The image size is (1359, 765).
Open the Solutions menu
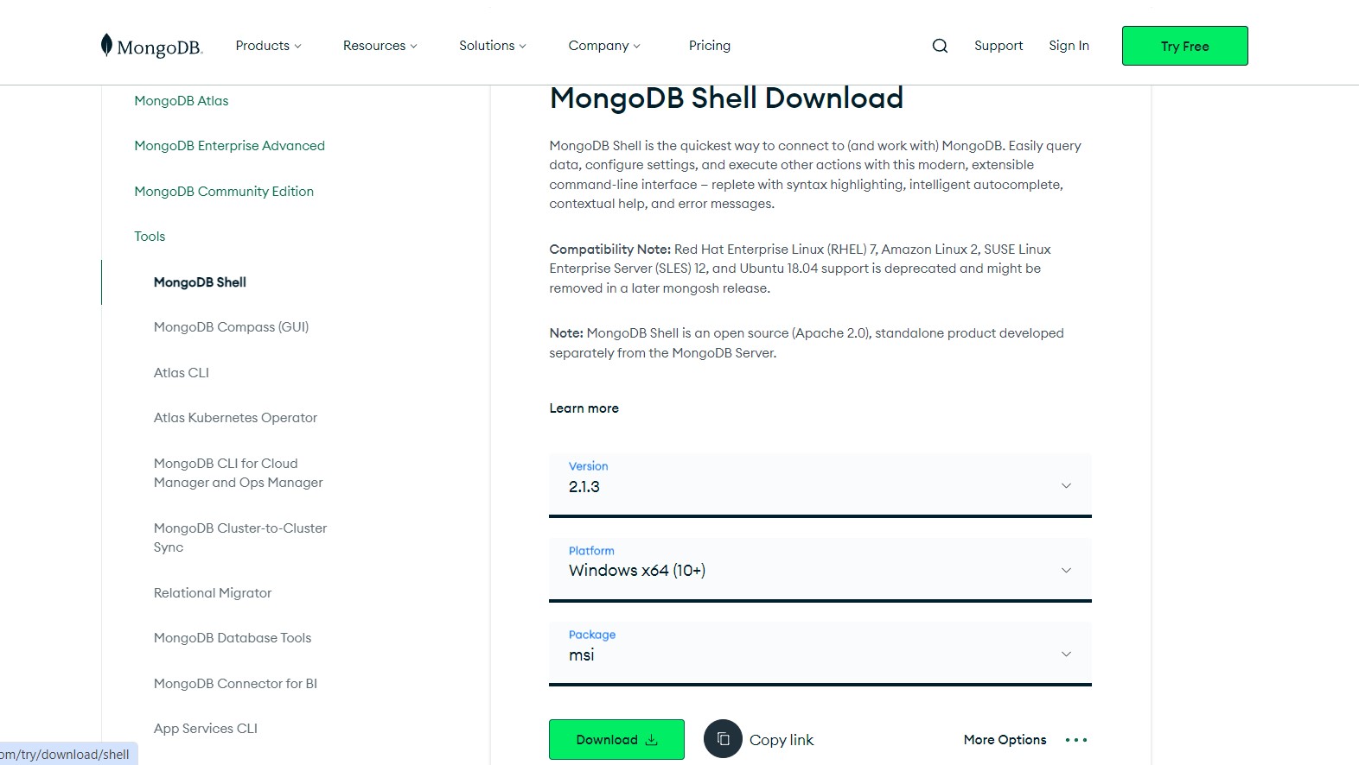(492, 46)
